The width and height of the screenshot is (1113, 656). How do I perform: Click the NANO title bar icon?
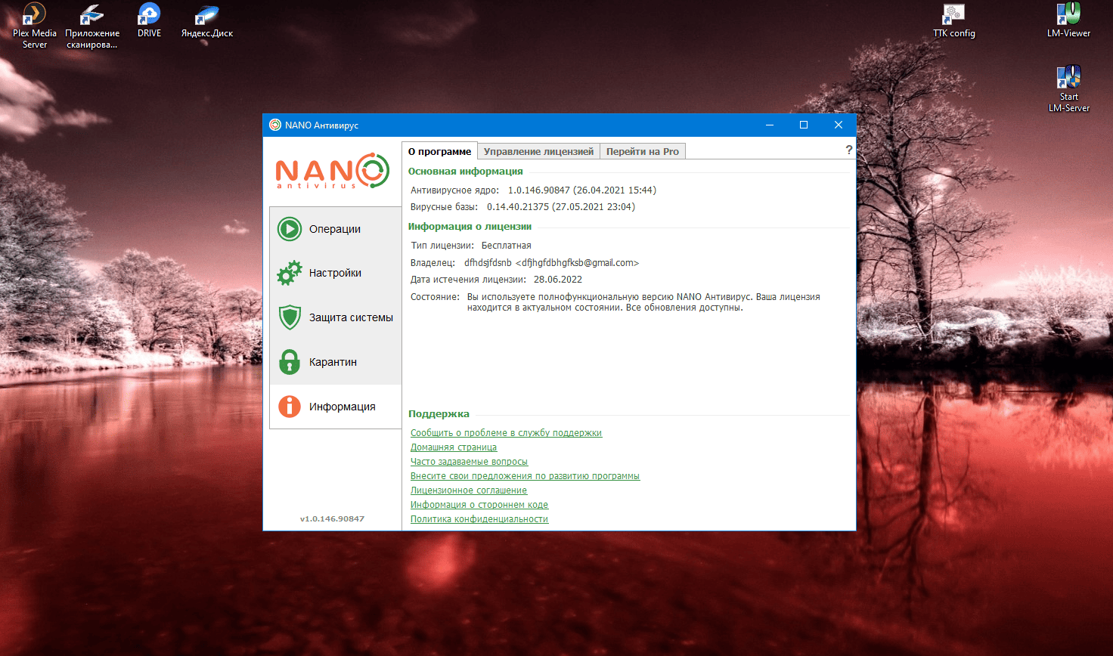pos(275,125)
